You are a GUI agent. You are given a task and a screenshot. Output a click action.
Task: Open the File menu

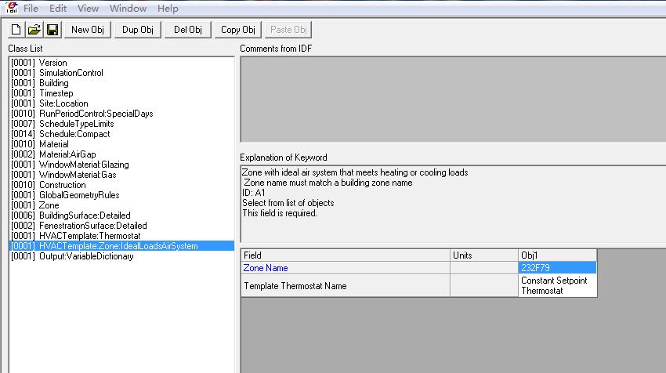pos(31,9)
